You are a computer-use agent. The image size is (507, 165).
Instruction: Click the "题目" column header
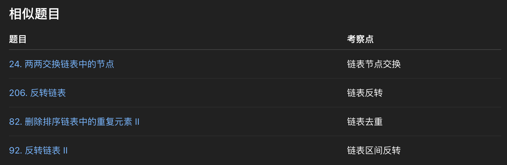click(18, 39)
